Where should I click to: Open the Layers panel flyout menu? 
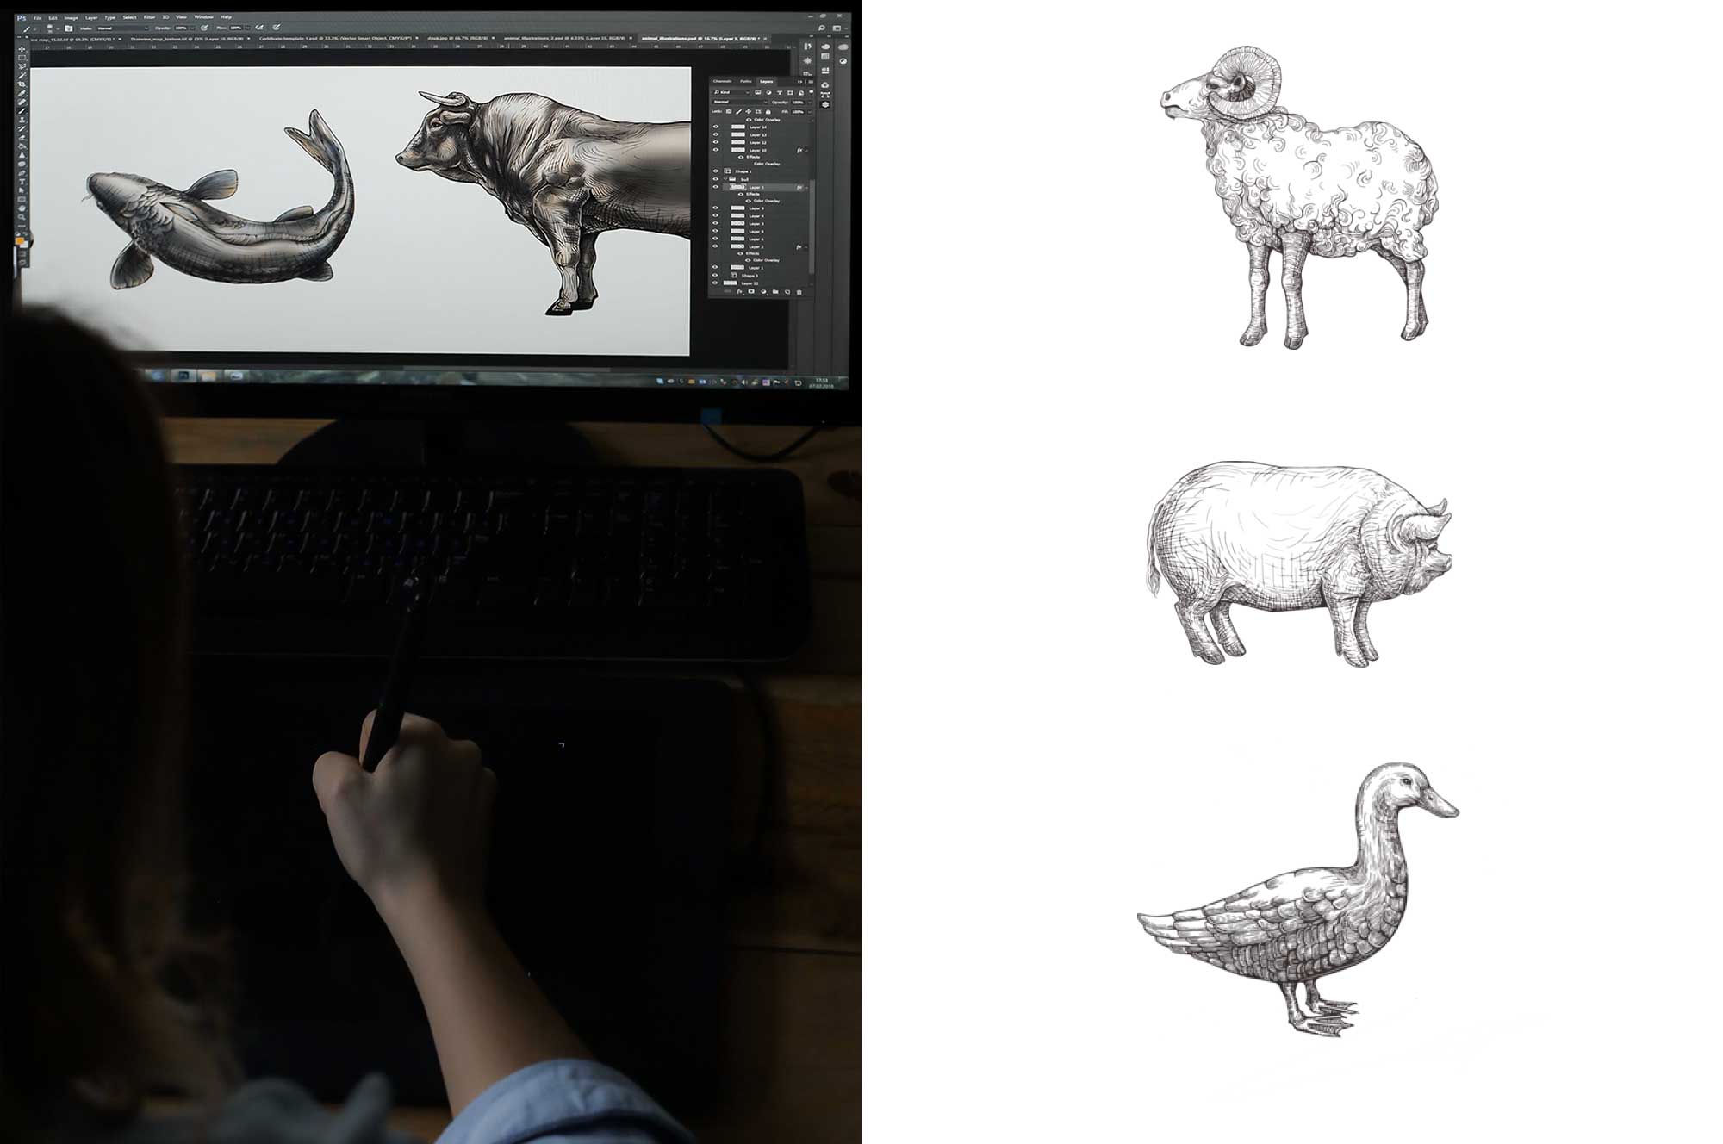tap(811, 82)
